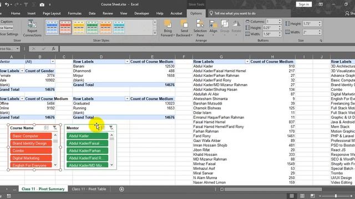Switch to Normal view in status bar
Image resolution: width=355 pixels, height=199 pixels.
[x=292, y=196]
